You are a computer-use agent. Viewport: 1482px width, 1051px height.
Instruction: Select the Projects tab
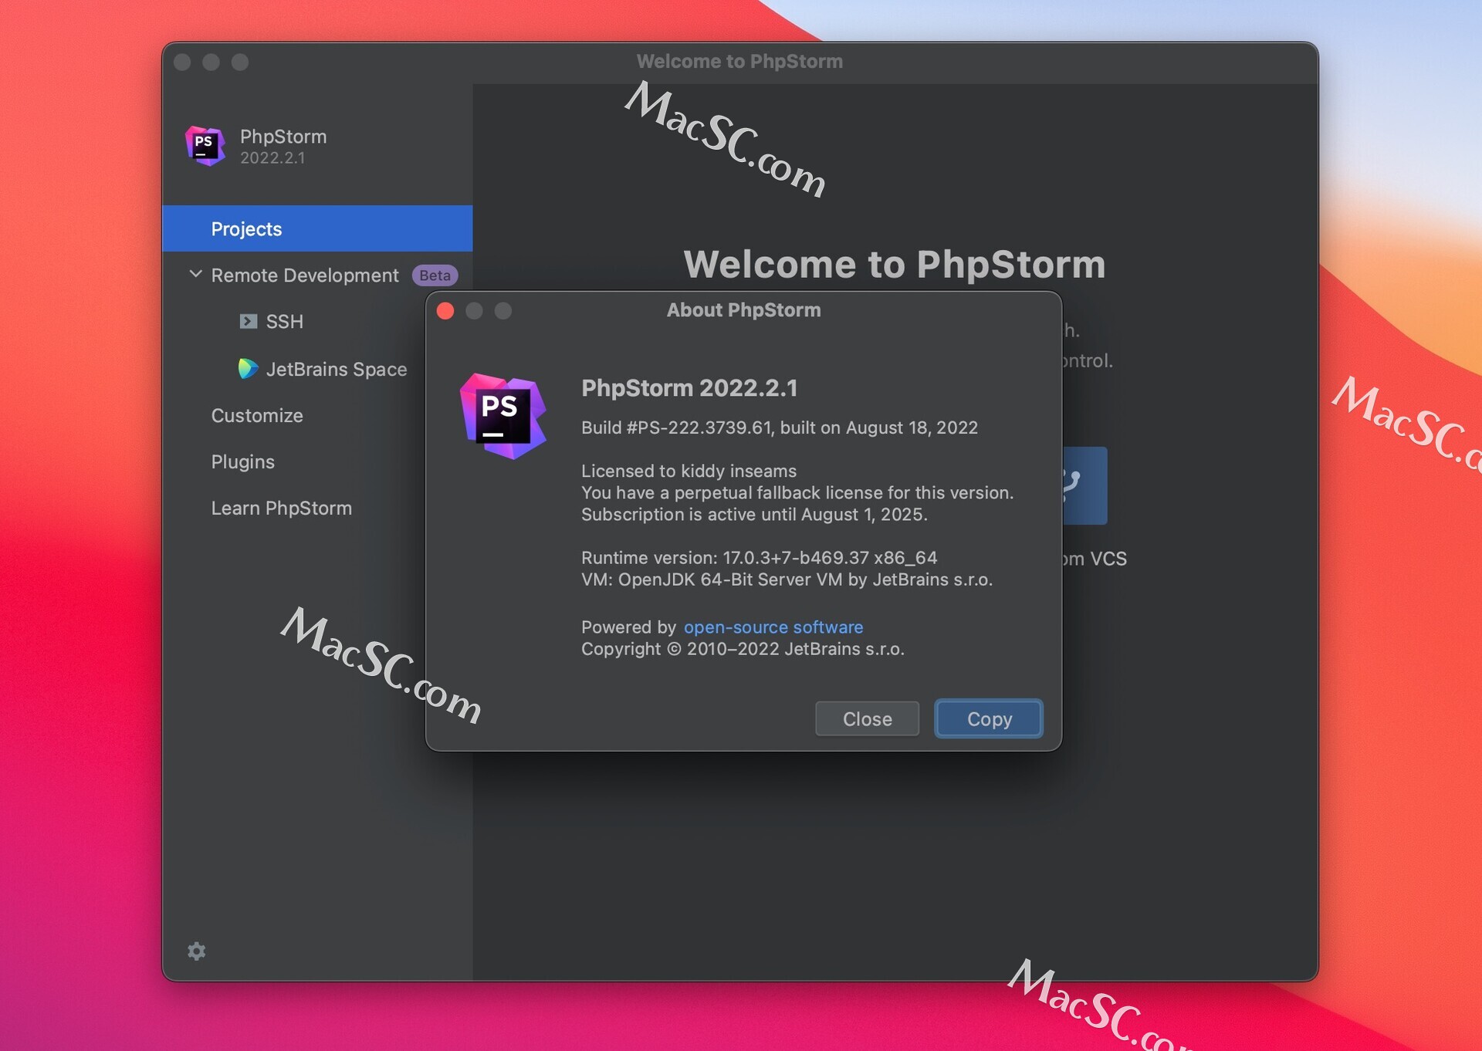[x=317, y=228]
